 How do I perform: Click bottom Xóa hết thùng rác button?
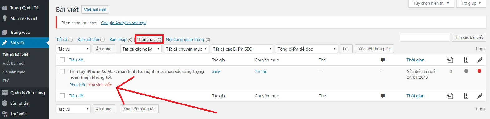coord(139,109)
